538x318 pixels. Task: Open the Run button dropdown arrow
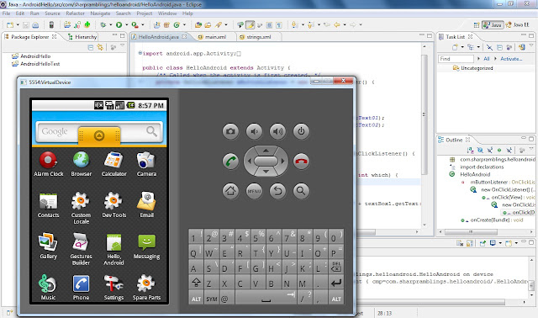pyautogui.click(x=127, y=24)
